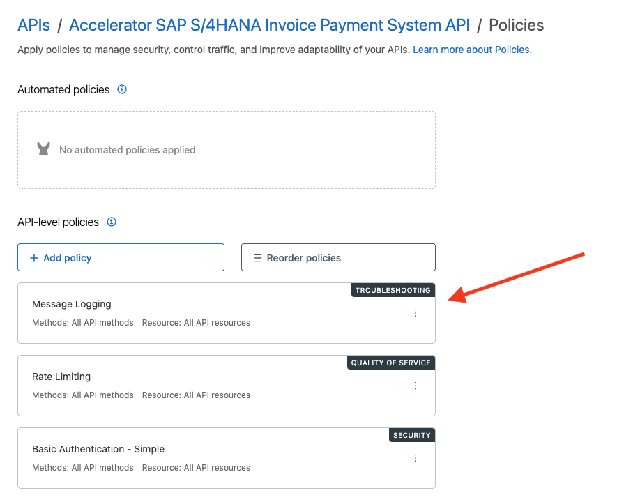This screenshot has height=502, width=617.
Task: Select the Basic Authentication - Simple title
Action: 98,449
